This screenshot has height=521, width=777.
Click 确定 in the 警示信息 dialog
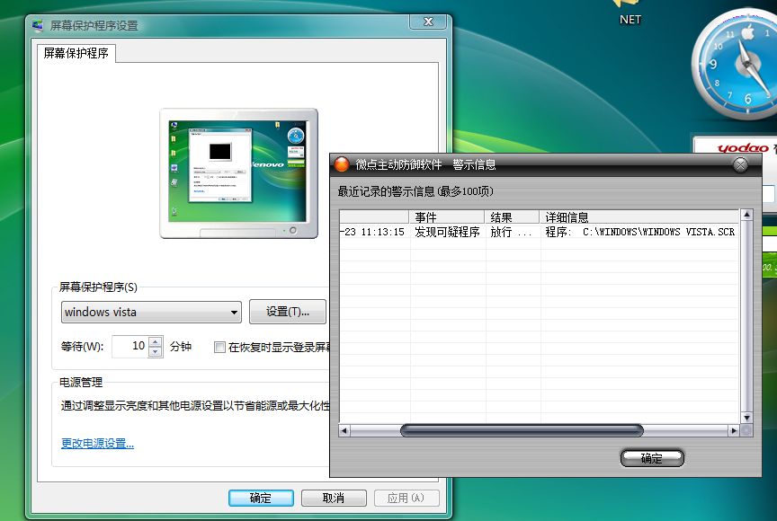(x=652, y=458)
